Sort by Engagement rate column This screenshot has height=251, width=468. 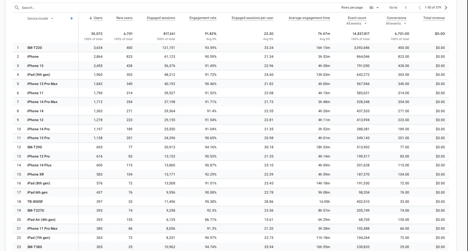pyautogui.click(x=203, y=18)
